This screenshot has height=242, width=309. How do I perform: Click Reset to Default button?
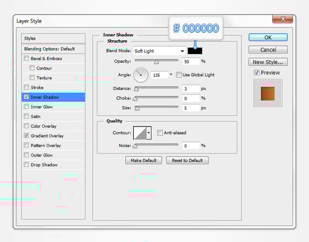click(187, 160)
